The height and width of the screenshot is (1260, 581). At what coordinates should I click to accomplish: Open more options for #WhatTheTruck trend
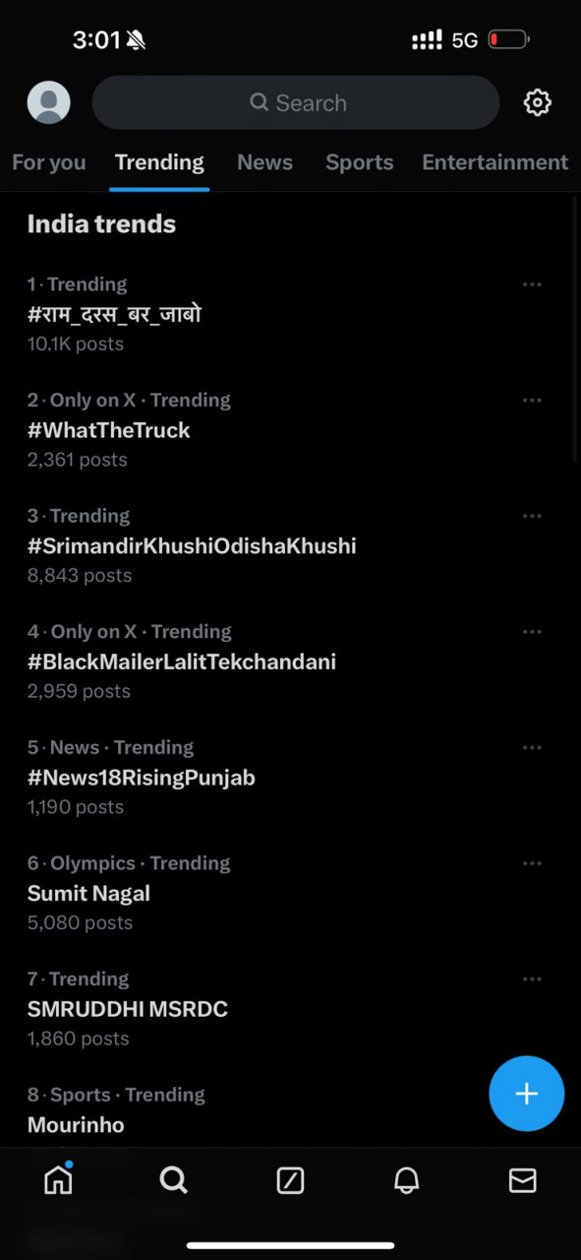(533, 400)
